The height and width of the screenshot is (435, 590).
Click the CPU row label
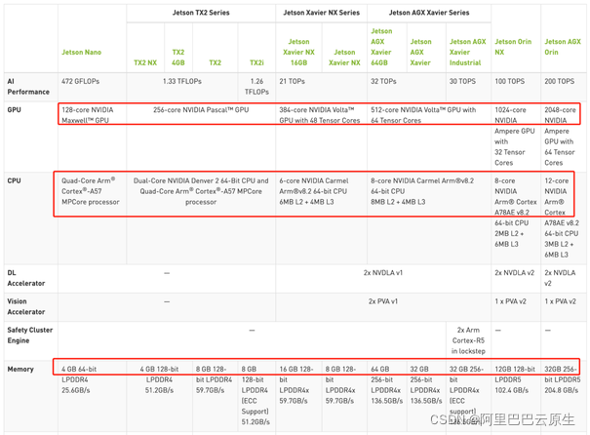(x=15, y=180)
